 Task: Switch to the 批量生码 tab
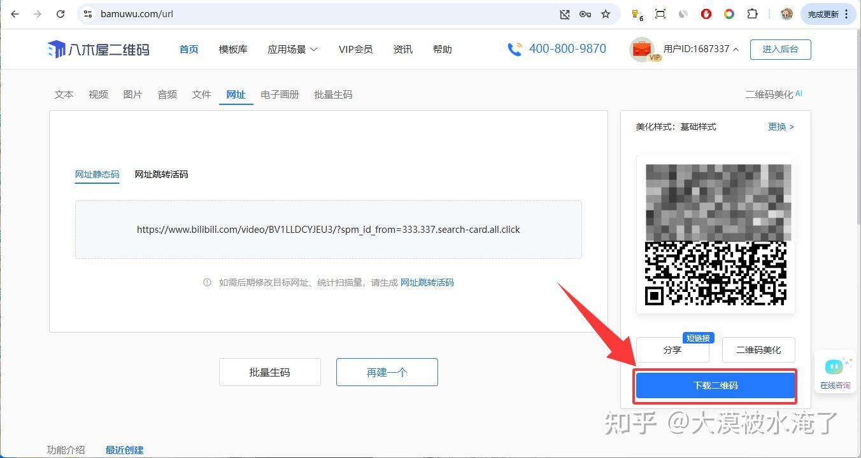[x=333, y=94]
